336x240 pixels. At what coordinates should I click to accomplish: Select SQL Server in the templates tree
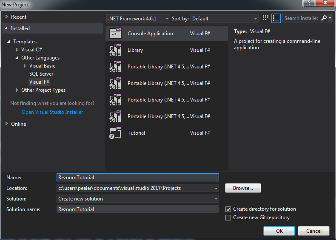click(x=41, y=74)
